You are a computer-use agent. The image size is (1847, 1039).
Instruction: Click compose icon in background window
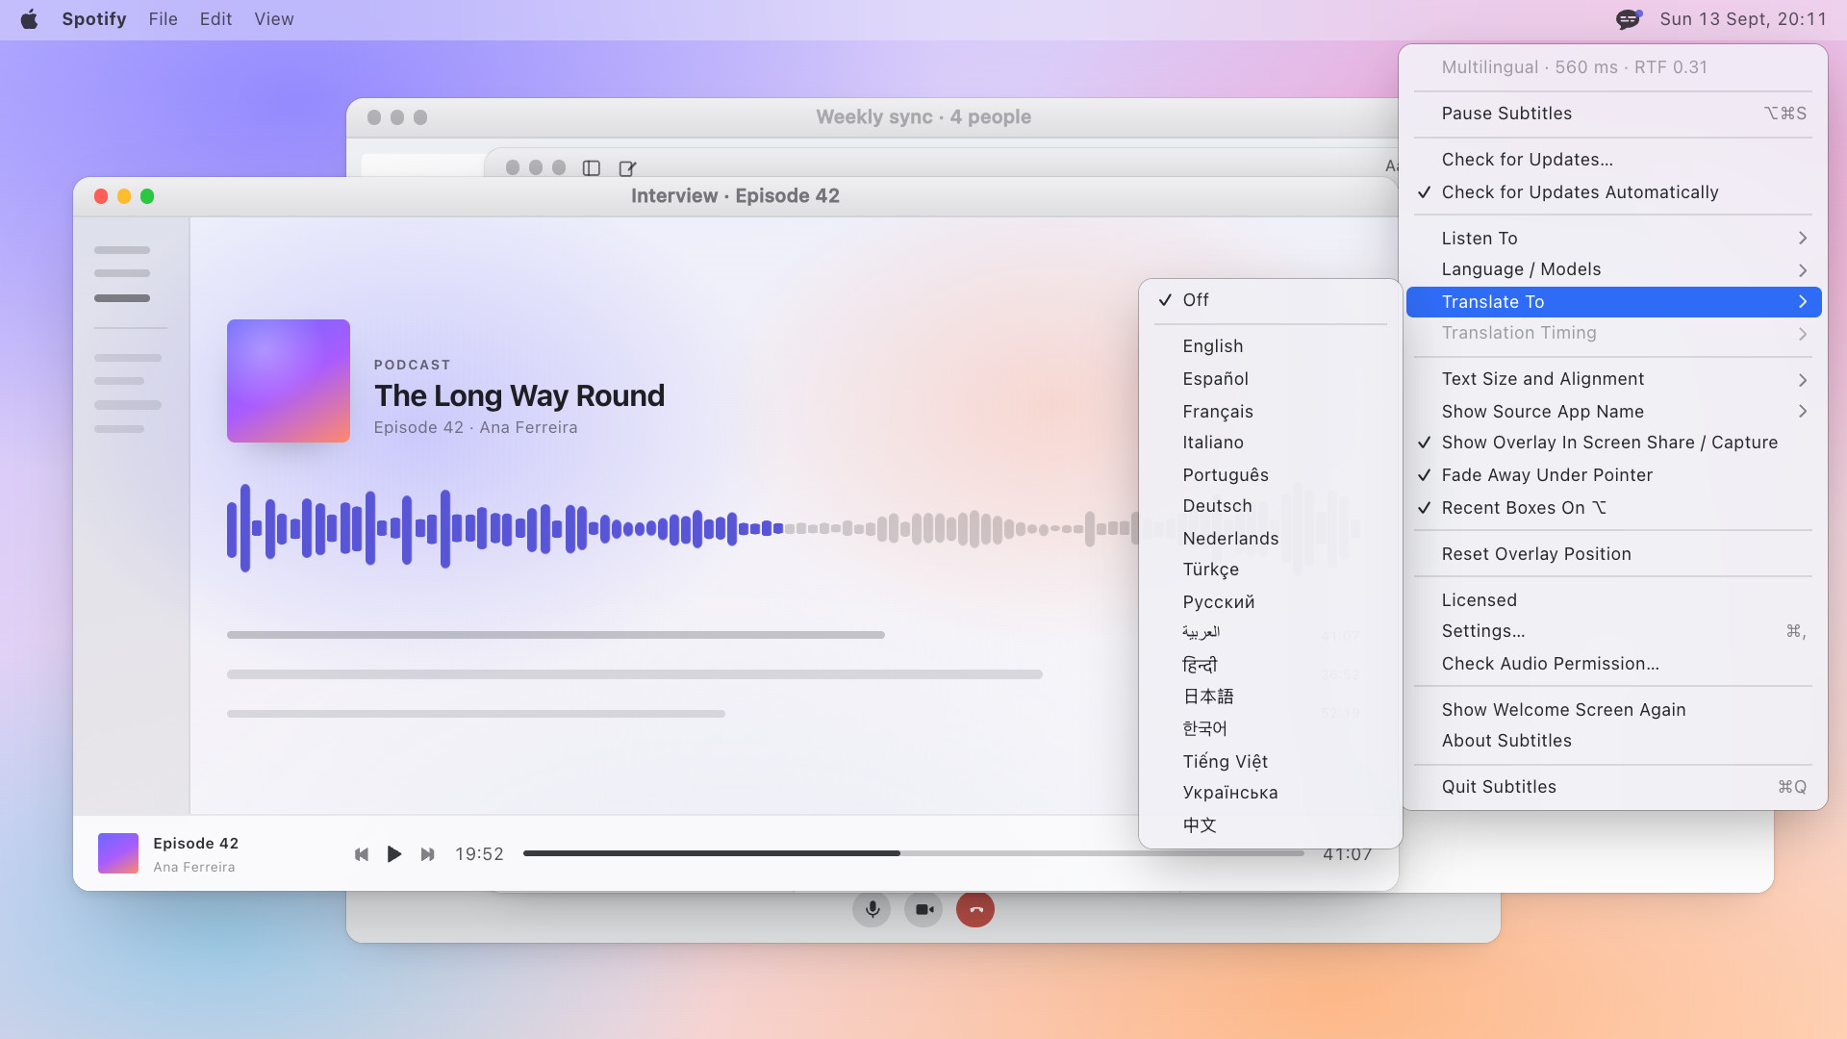[x=627, y=168]
